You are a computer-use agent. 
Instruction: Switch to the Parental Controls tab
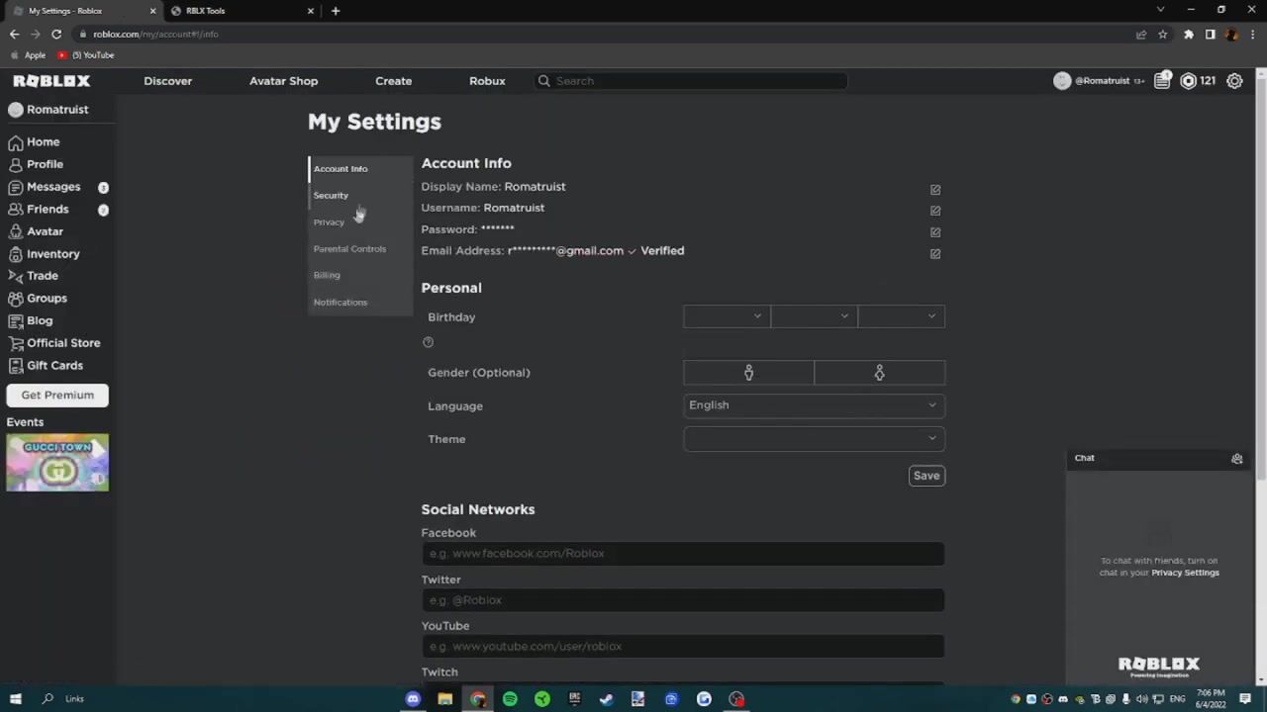click(360, 249)
